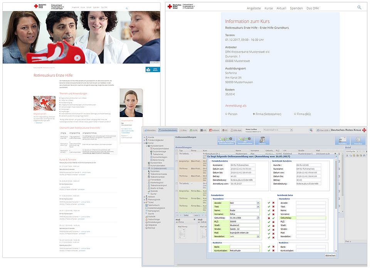370x268 pixels.
Task: Choose the Firma (BG) radio button
Action: click(x=295, y=114)
